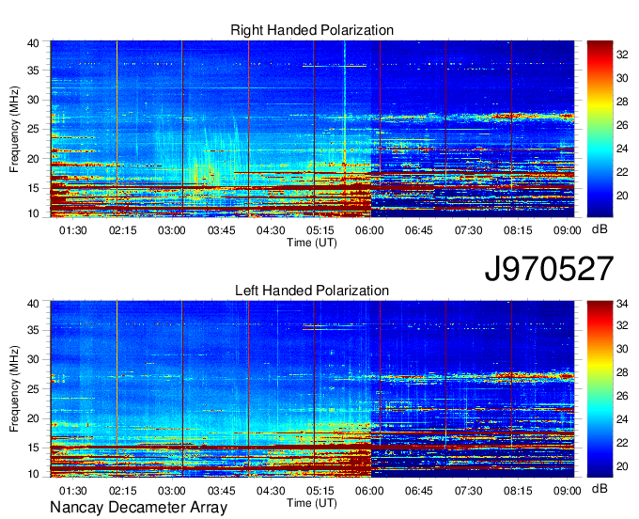Click the 20 MHz tick of the Left Handed plot
The height and width of the screenshot is (519, 639).
33,418
